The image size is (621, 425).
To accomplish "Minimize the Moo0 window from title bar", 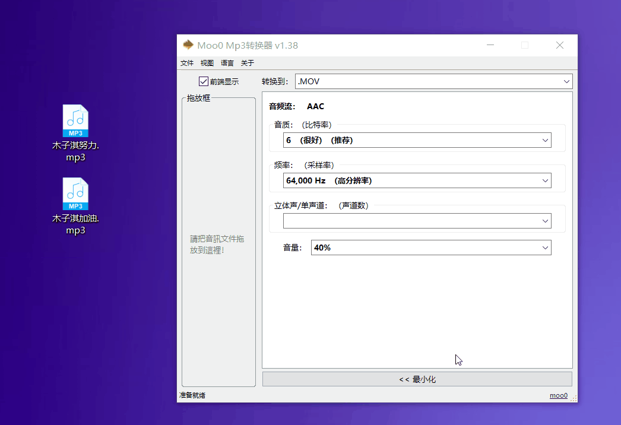I will coord(490,45).
